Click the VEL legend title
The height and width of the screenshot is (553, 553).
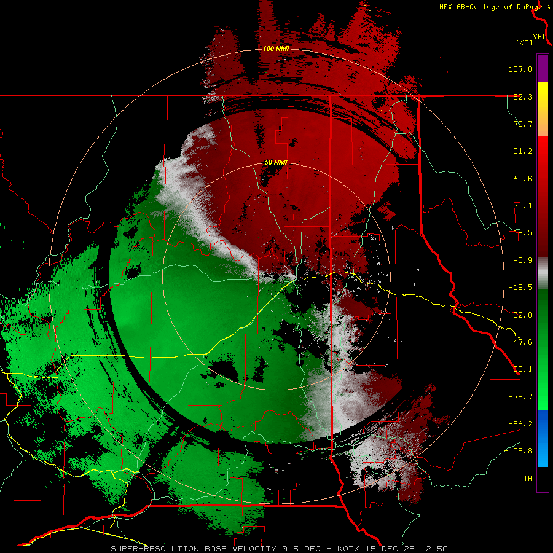click(x=539, y=37)
